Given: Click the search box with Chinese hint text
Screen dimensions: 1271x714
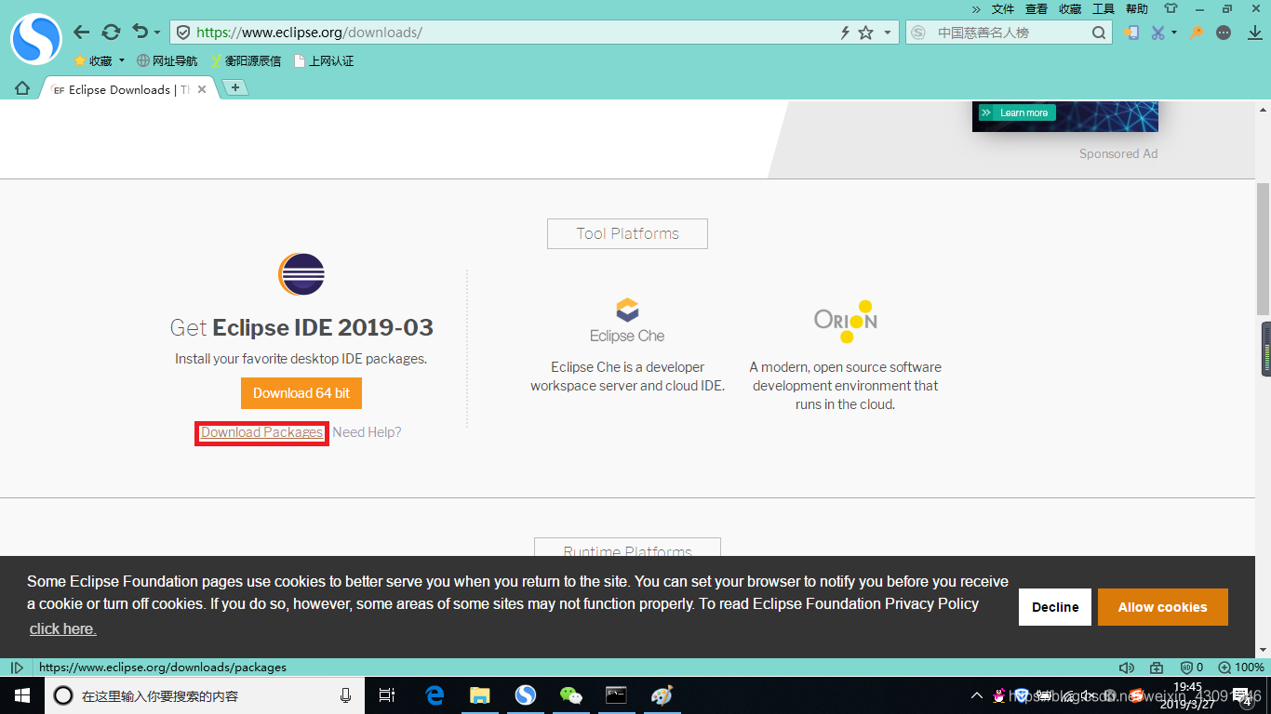Looking at the screenshot, I should tap(1010, 33).
